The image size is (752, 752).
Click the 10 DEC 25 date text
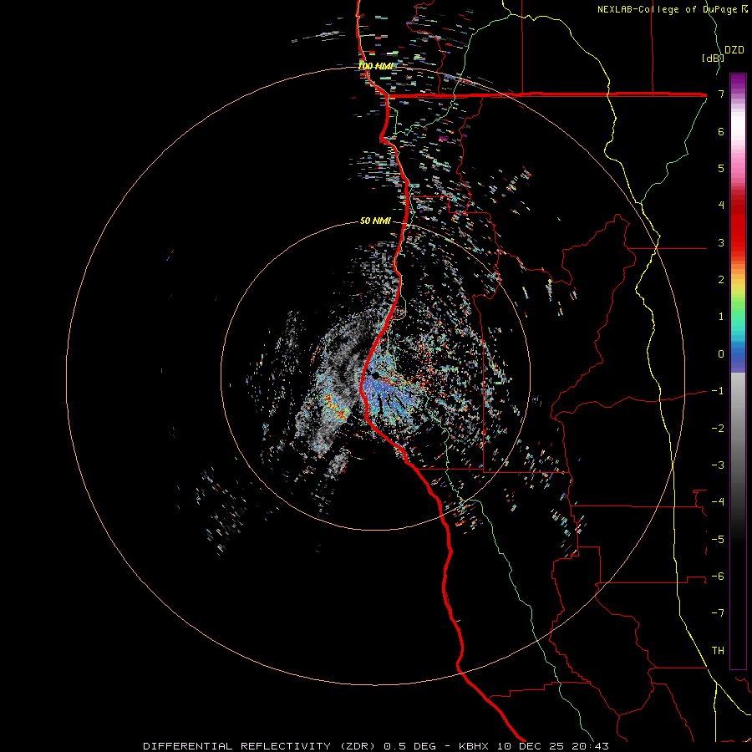(x=531, y=746)
